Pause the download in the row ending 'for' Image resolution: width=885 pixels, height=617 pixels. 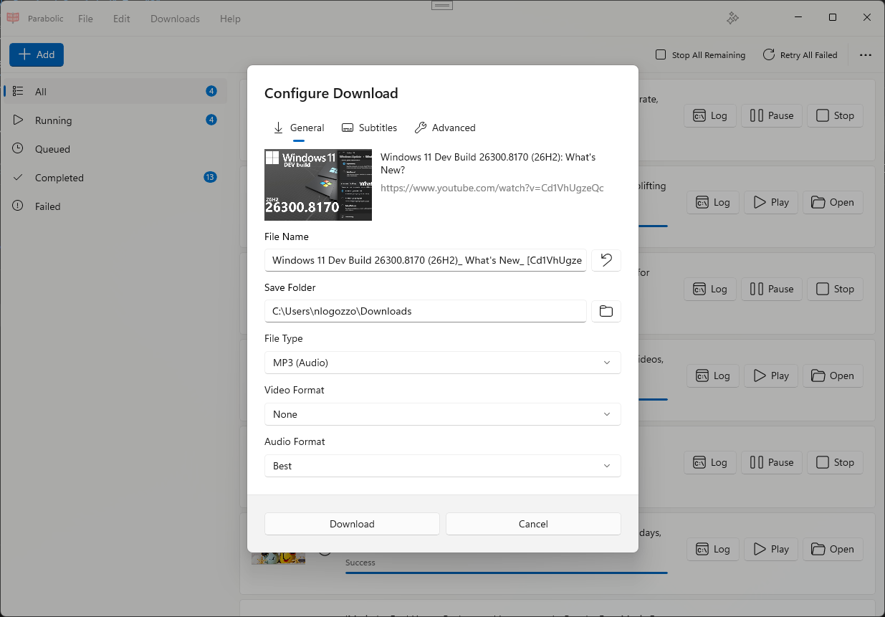(771, 289)
